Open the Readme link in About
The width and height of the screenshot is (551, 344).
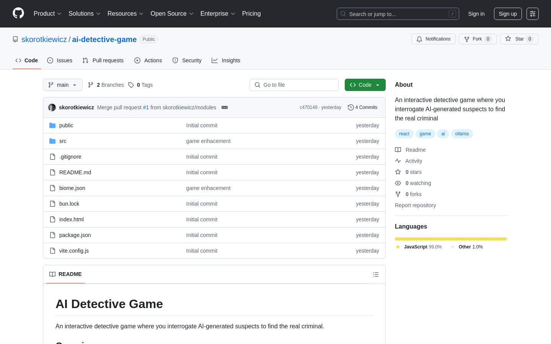[x=410, y=150]
